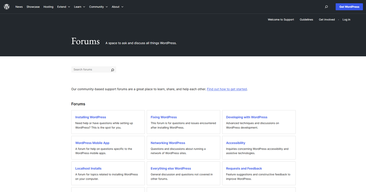Viewport: 366px width, 192px height.
Task: Open the Localhost Installs forum
Action: point(88,168)
